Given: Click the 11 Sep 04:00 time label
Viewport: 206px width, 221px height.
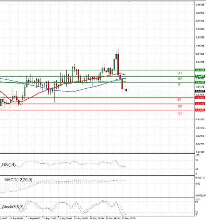Looking at the screenshot, I should (x=33, y=219).
